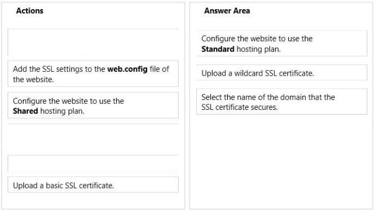The width and height of the screenshot is (375, 211).
Task: Click the 'the website.' line of the web.config action
Action: pyautogui.click(x=33, y=79)
